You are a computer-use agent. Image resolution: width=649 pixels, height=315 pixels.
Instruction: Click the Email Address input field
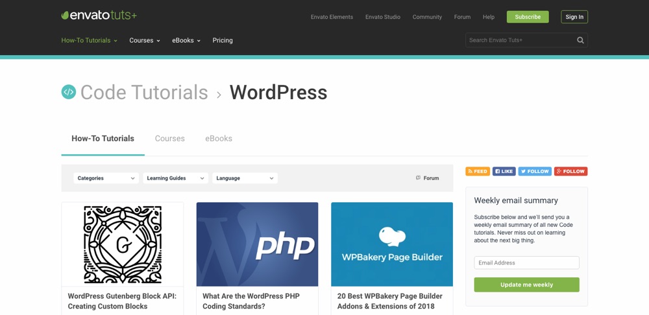click(x=526, y=263)
